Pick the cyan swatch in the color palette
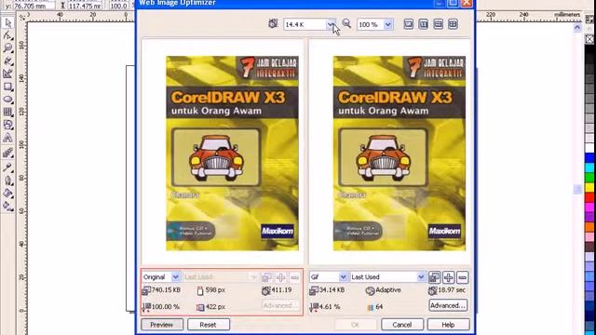This screenshot has height=335, width=596. pos(589,167)
